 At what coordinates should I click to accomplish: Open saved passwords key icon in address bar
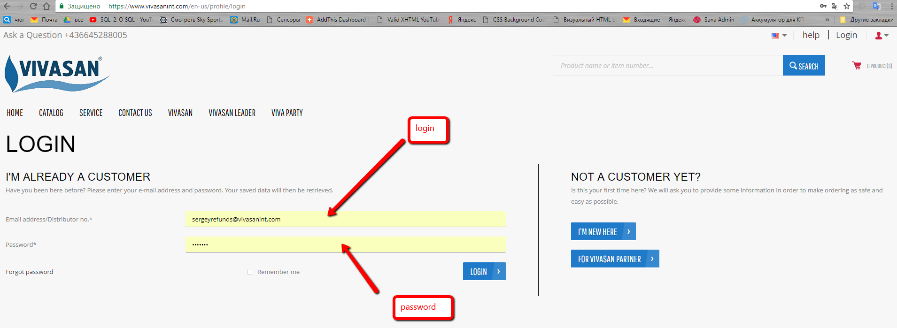pos(823,6)
